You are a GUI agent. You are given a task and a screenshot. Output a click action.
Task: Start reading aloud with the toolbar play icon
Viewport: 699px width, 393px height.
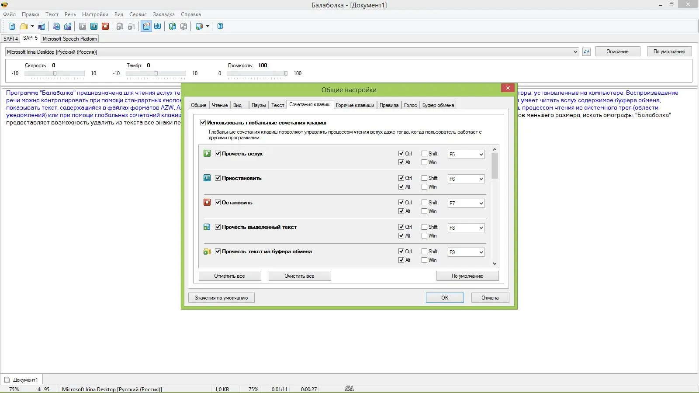[x=83, y=26]
